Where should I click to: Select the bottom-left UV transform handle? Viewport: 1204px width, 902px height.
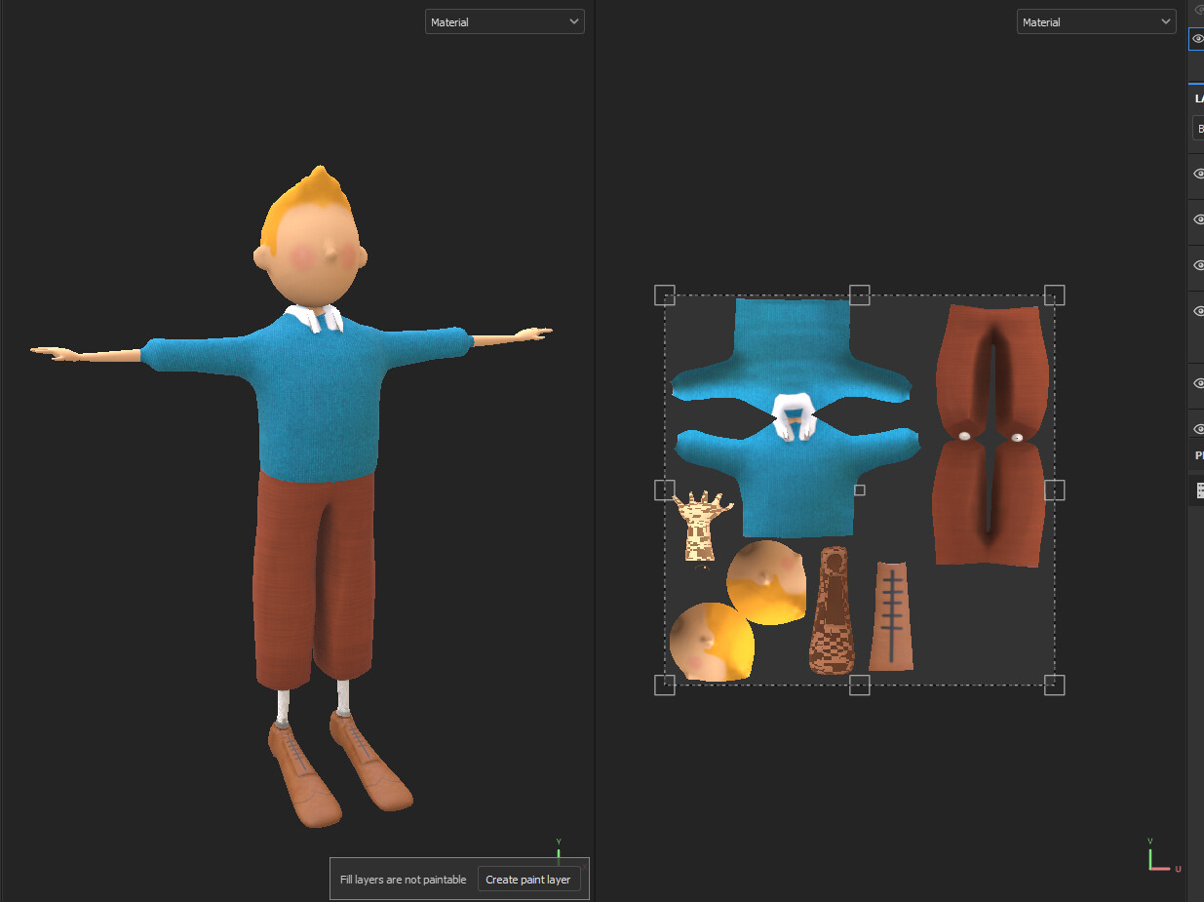pyautogui.click(x=664, y=685)
